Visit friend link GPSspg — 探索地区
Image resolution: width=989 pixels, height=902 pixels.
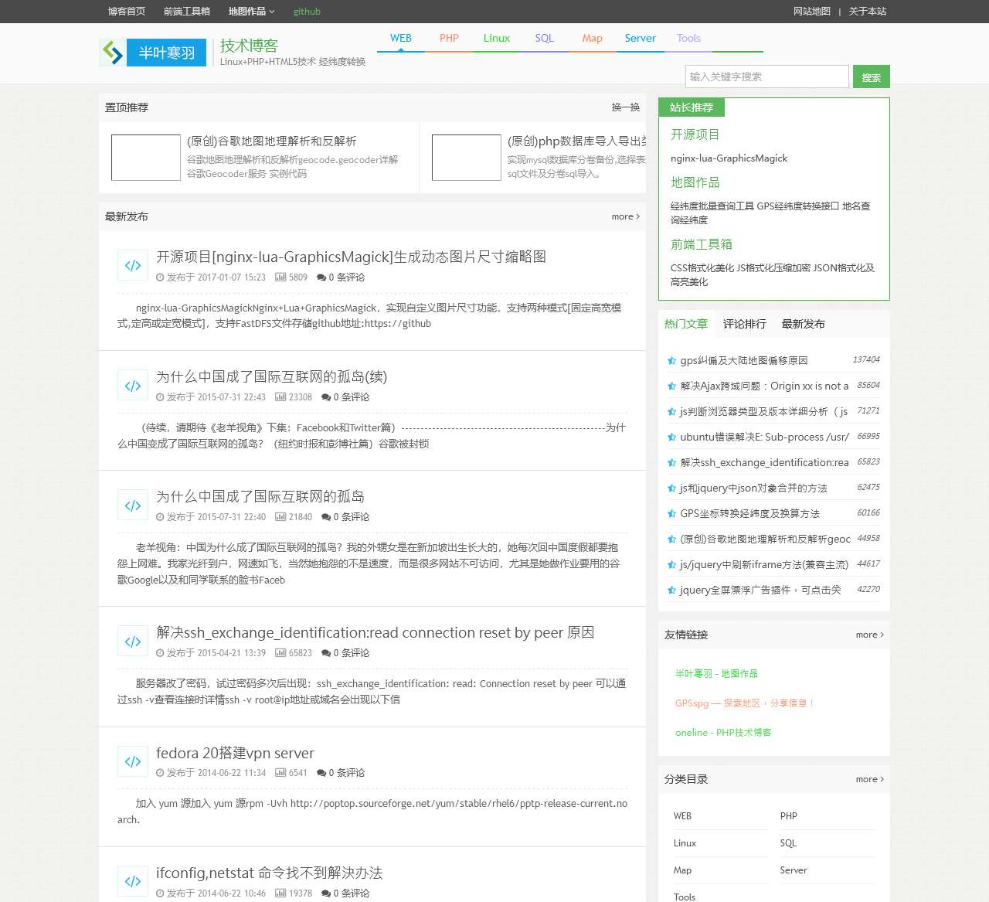coord(745,703)
